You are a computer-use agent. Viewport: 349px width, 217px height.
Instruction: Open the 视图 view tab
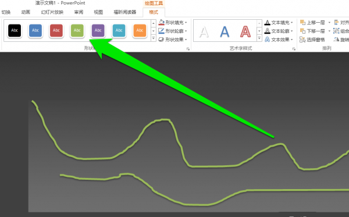(x=98, y=12)
